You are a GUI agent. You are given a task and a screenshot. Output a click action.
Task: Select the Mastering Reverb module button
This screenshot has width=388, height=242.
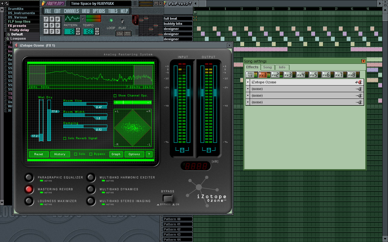(29, 189)
